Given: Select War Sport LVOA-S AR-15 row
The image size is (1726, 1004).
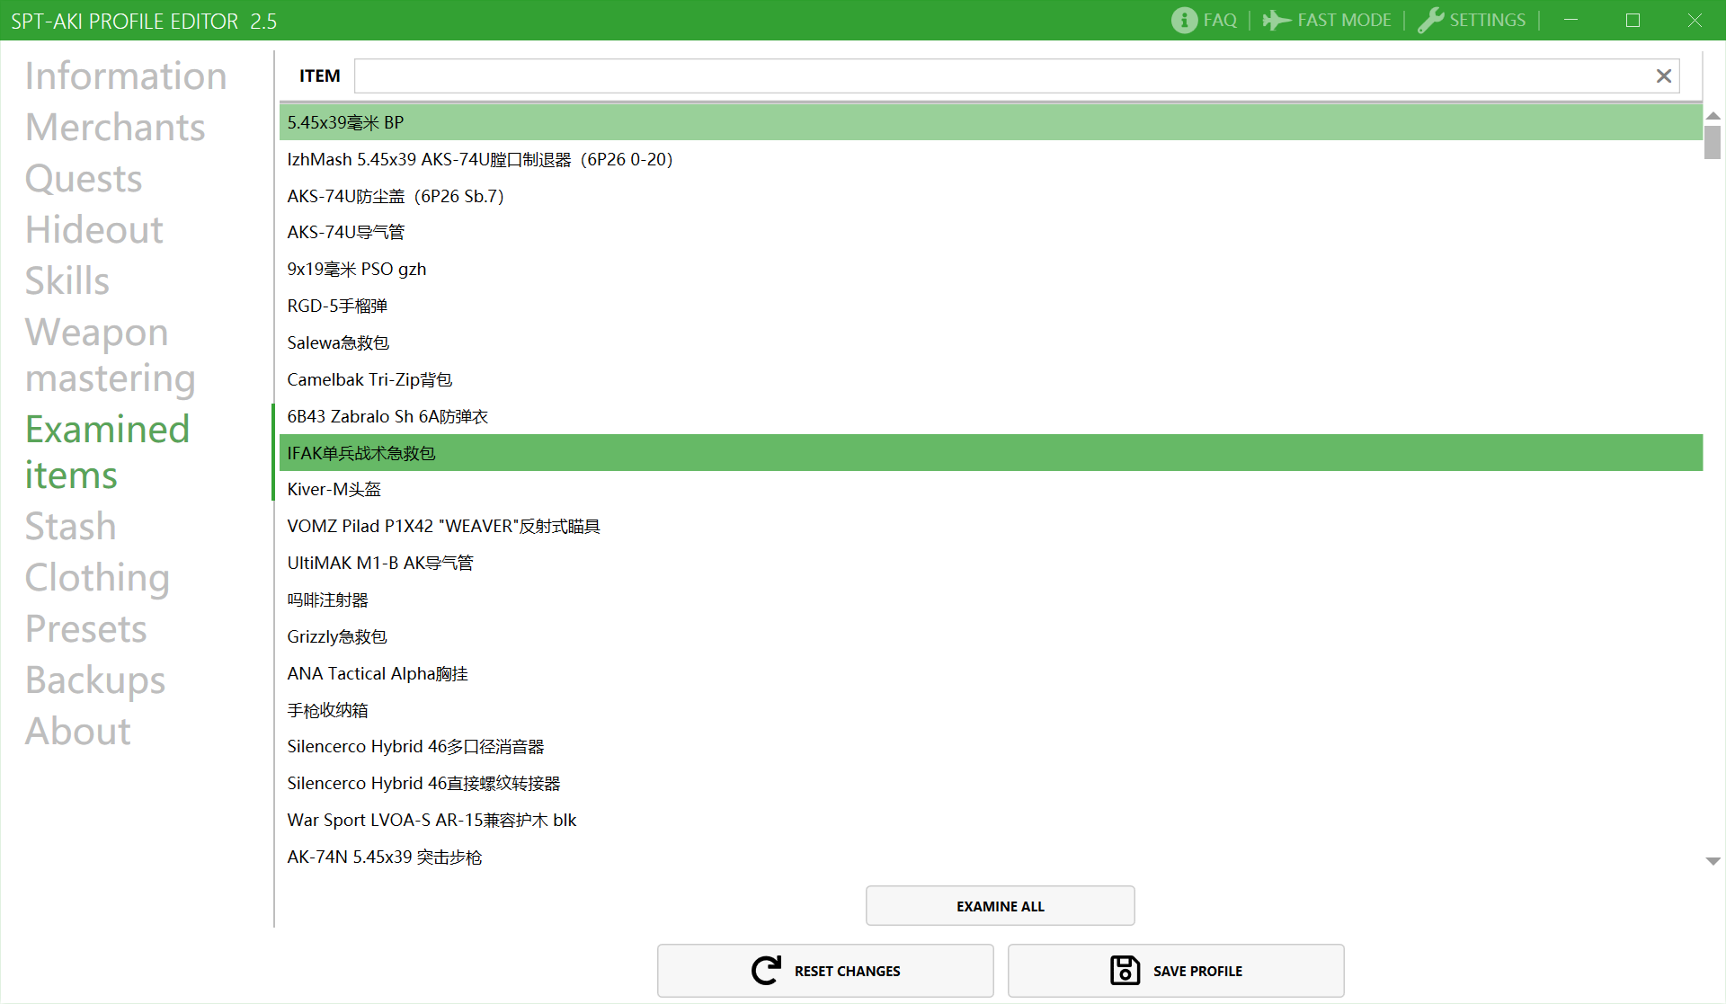Looking at the screenshot, I should point(991,820).
